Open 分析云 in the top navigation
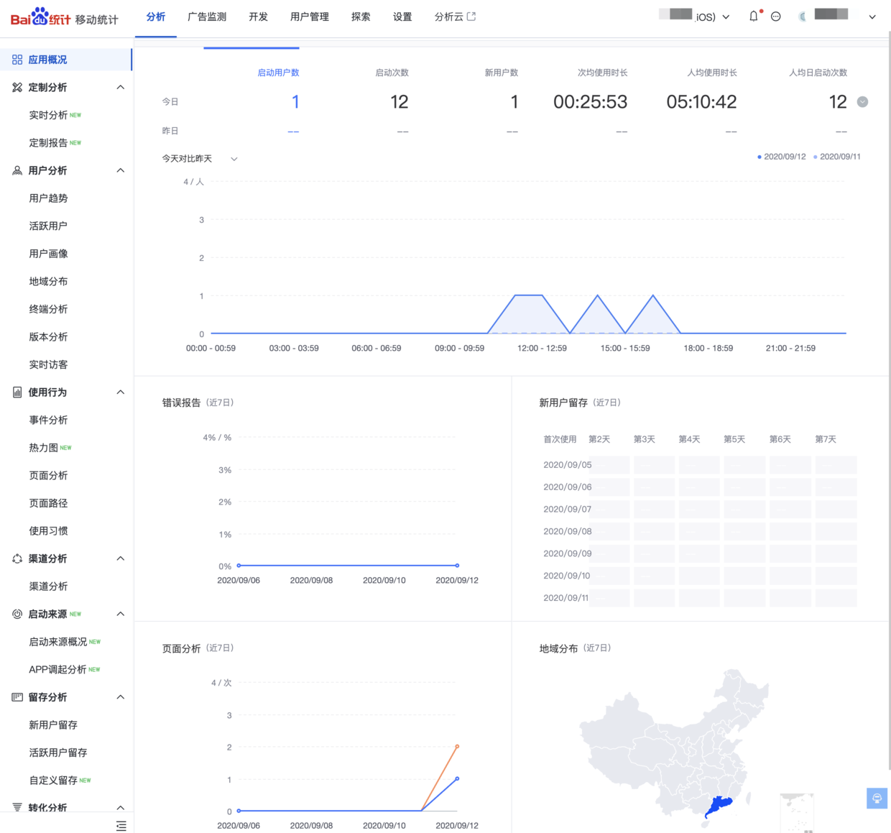 point(449,17)
